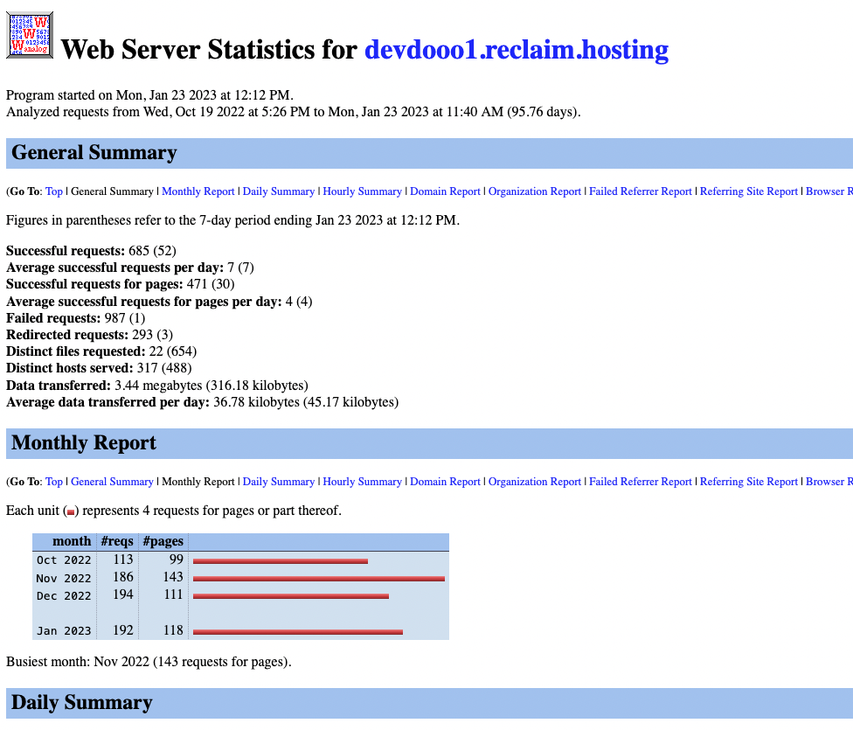Viewport: 853px width, 730px height.
Task: Click the 'Failed requests: 987 (1)' line
Action: click(76, 318)
